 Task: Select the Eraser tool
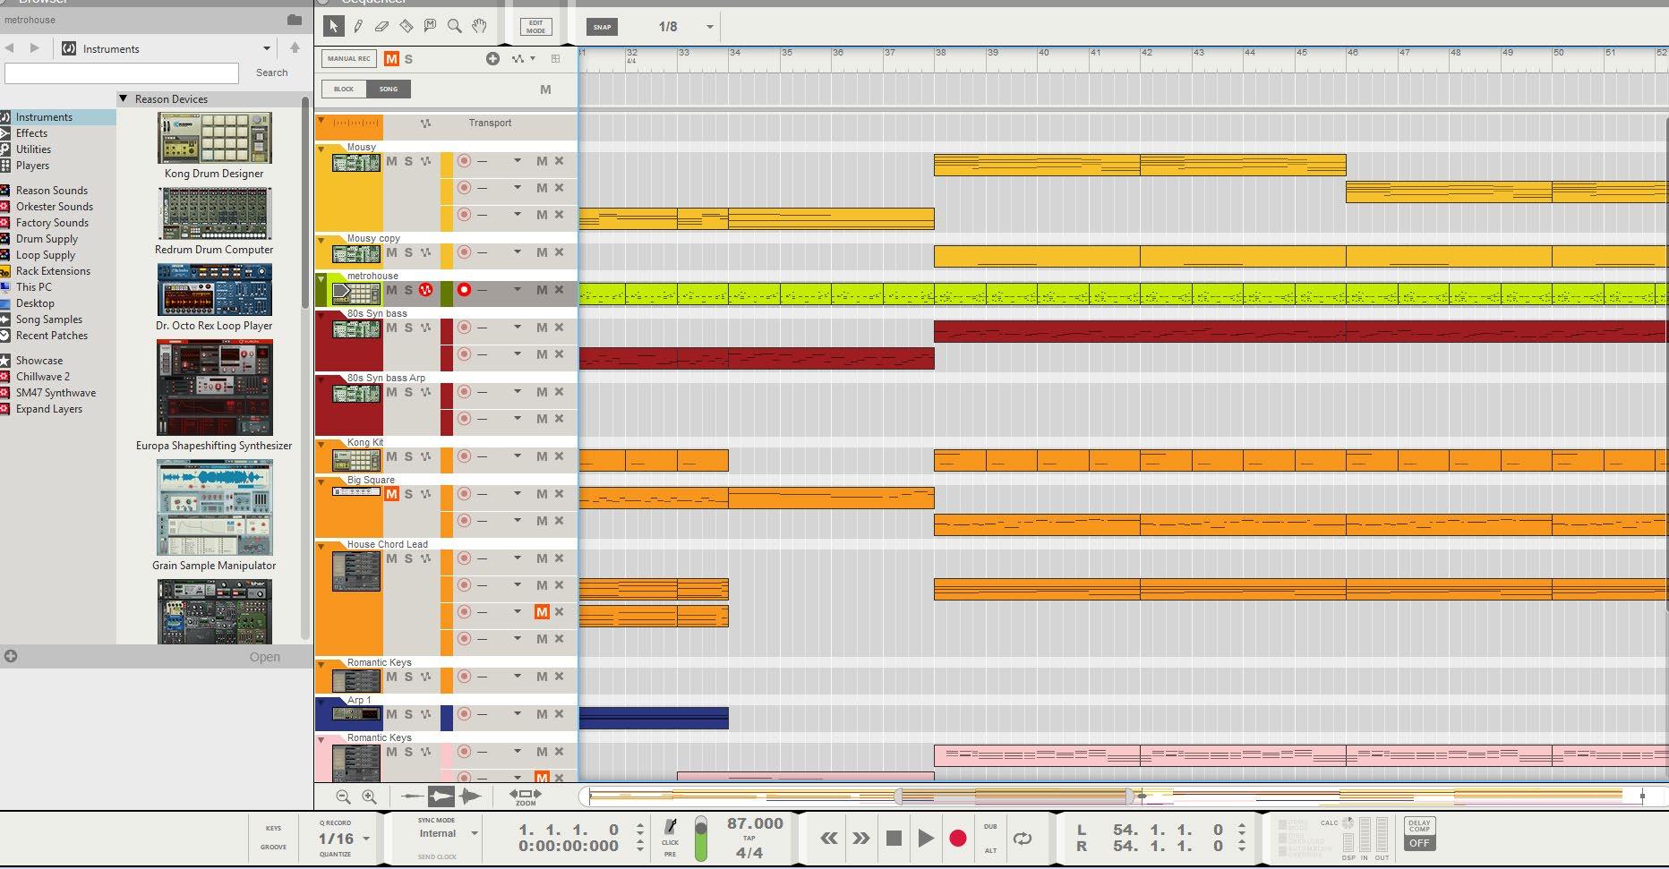(x=382, y=27)
